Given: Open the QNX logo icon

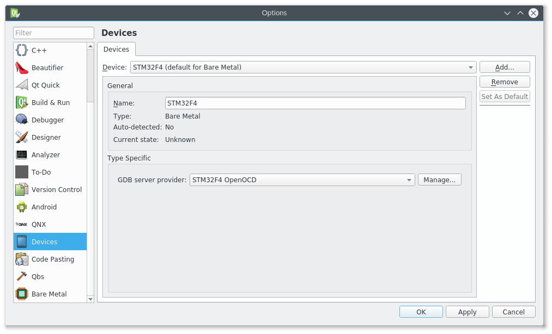Looking at the screenshot, I should click(x=21, y=224).
